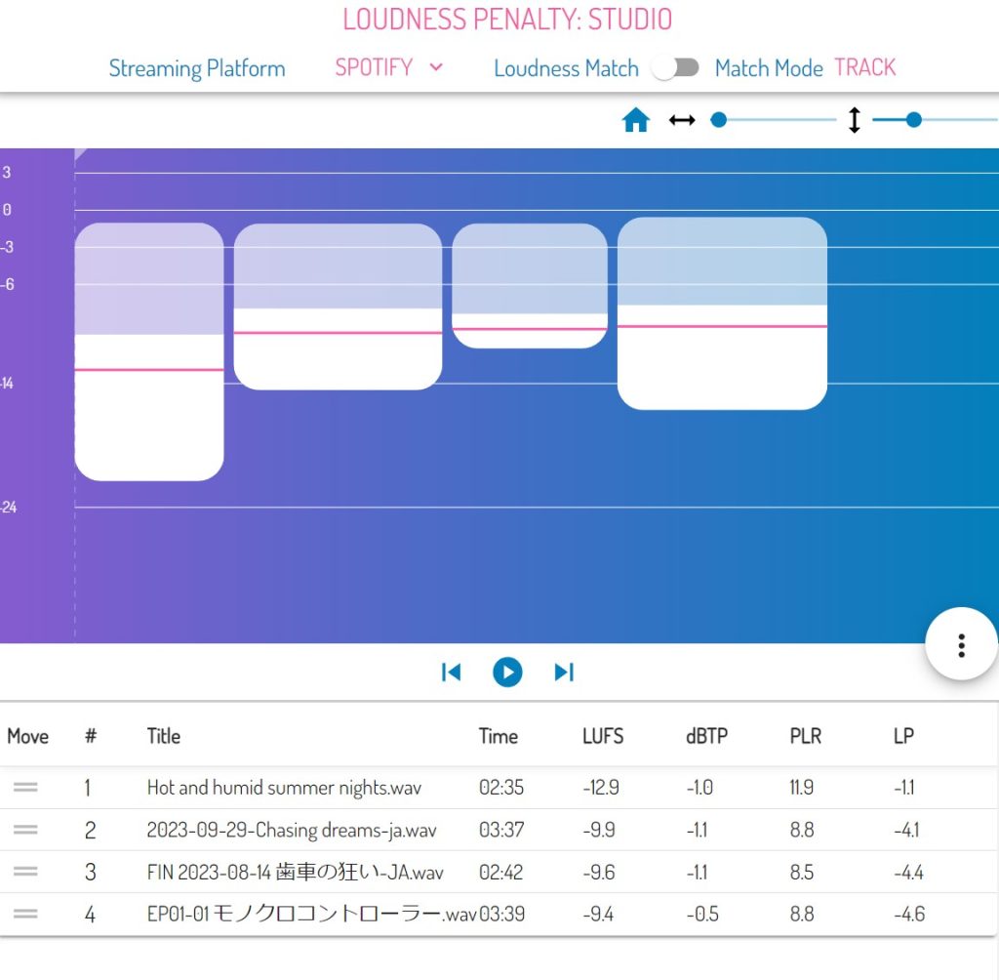This screenshot has height=980, width=999.
Task: Click the horizontal zoom double-arrow icon
Action: tap(682, 121)
